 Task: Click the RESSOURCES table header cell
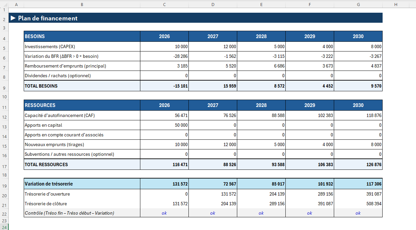click(x=82, y=105)
